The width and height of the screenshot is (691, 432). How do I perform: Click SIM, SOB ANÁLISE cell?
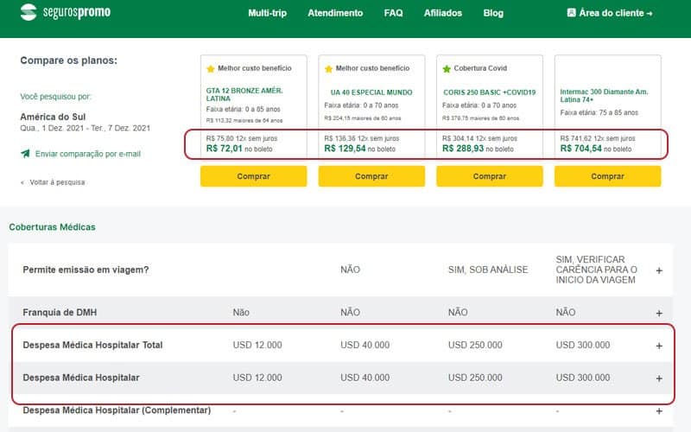pyautogui.click(x=488, y=270)
